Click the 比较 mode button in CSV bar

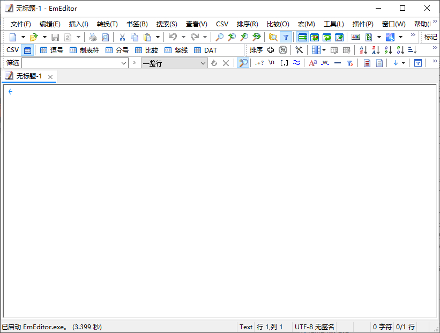[146, 50]
